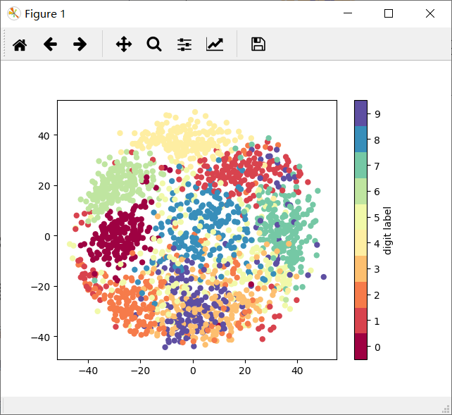452x415 pixels.
Task: Click the blue digit 8 segment of the colorbar
Action: [360, 140]
